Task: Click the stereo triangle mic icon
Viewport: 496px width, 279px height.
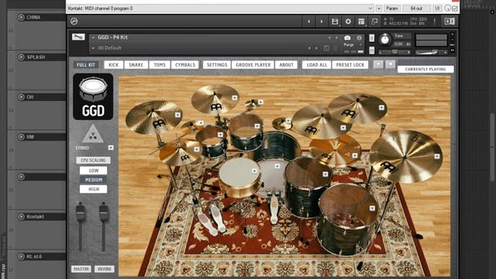Action: pos(93,134)
